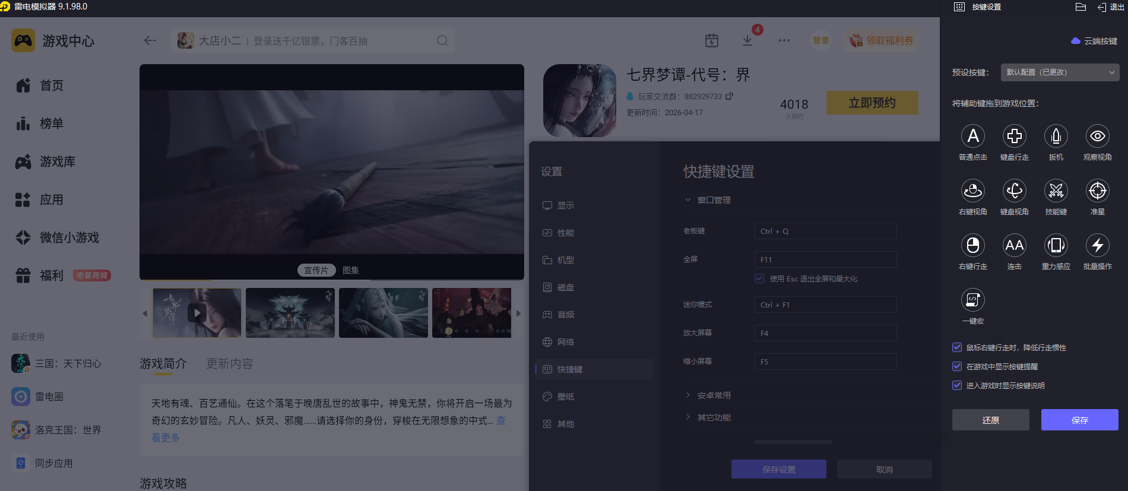Exit key settings via 退出
The height and width of the screenshot is (491, 1128).
(x=1111, y=7)
